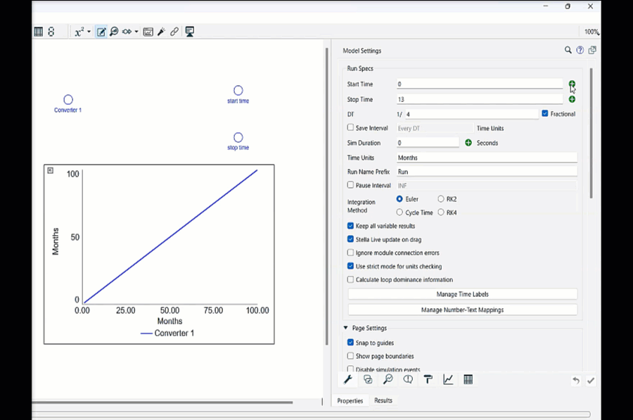Switch to the Properties tab
The width and height of the screenshot is (633, 420).
(350, 400)
